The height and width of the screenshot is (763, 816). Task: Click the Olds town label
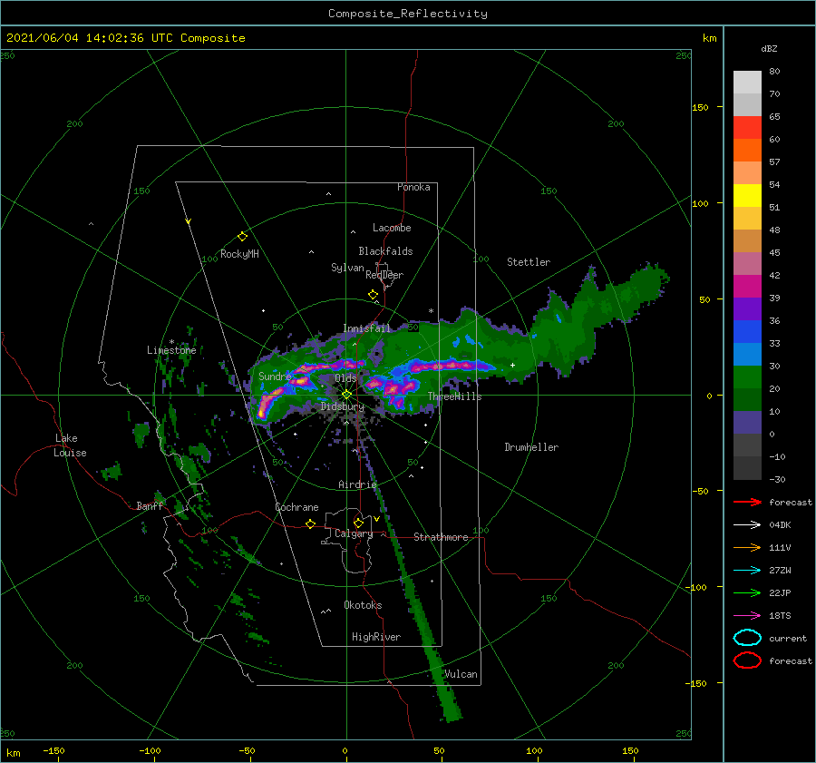345,378
